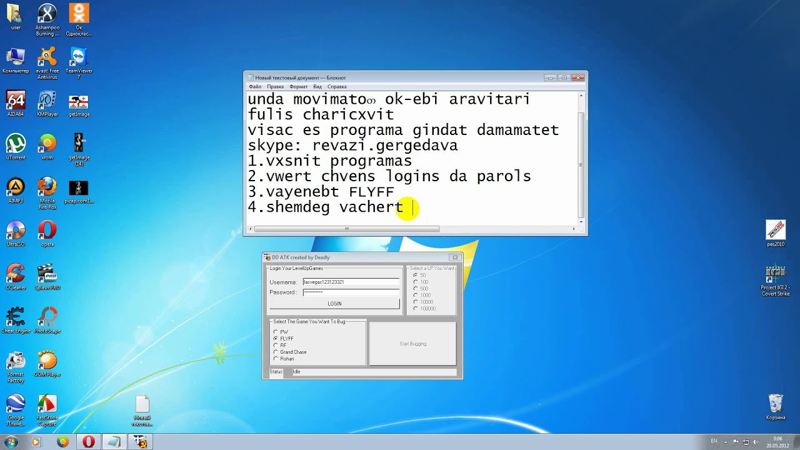Launch the TeamViewer 7 desktop icon
The image size is (800, 450).
point(79,64)
